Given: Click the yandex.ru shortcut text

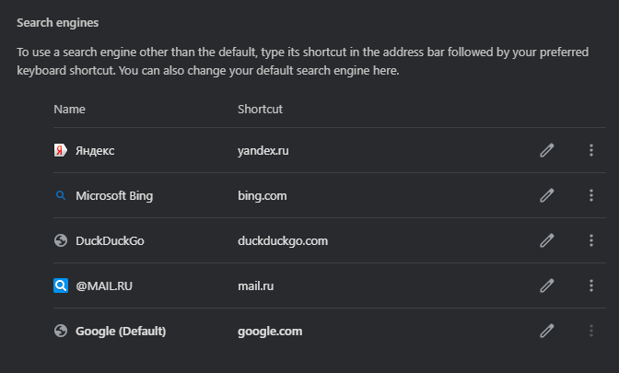Looking at the screenshot, I should 263,150.
